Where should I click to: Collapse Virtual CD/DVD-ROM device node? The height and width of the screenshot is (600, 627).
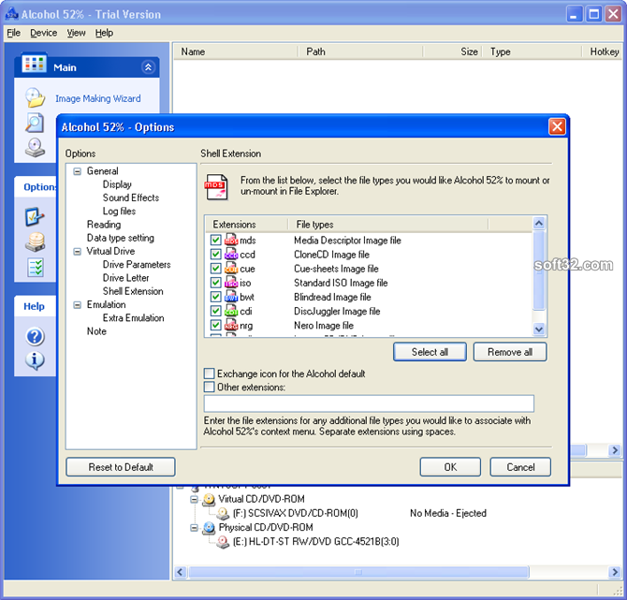[x=194, y=500]
